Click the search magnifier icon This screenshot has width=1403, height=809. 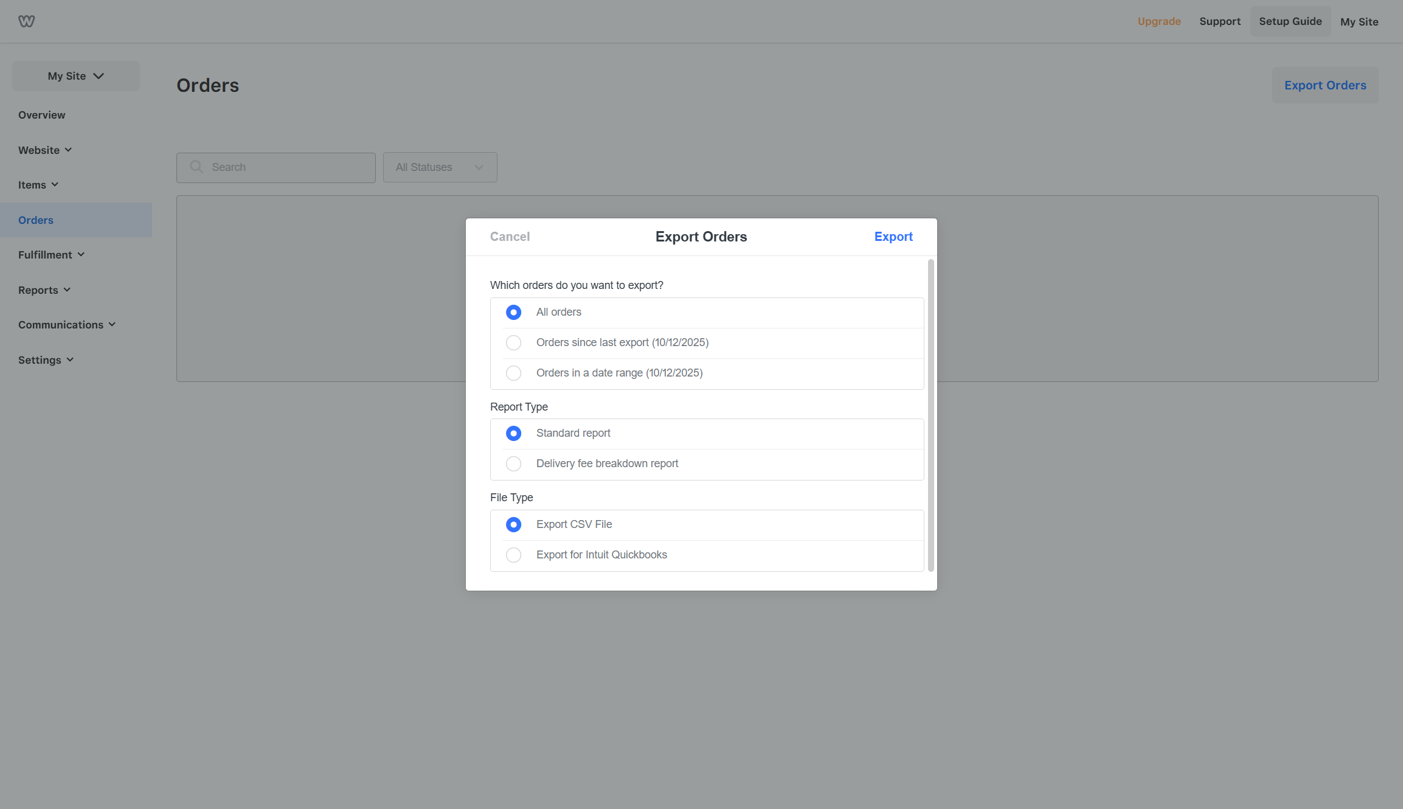(x=196, y=167)
